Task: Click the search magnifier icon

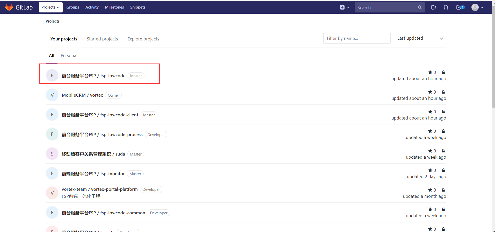Action: click(420, 8)
